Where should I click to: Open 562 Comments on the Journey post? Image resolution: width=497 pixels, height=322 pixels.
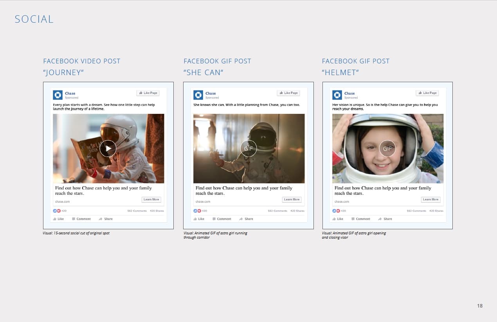[137, 211]
